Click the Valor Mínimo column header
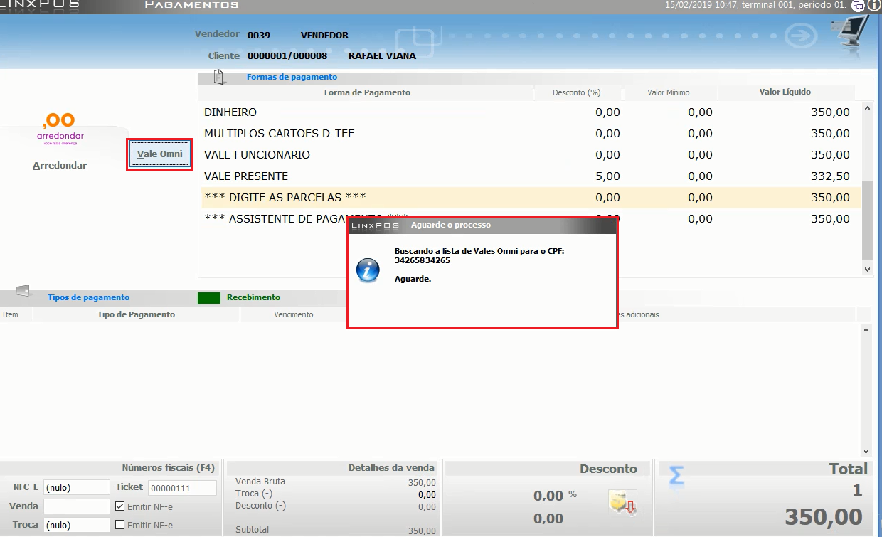Viewport: 882px width, 537px height. click(x=669, y=92)
